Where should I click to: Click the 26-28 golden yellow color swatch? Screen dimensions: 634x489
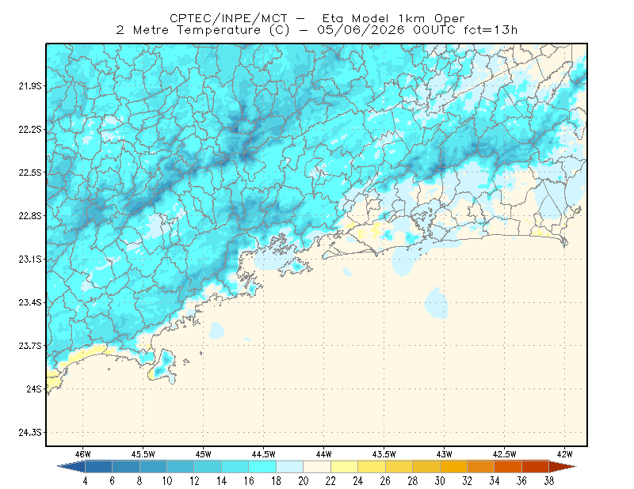[x=399, y=467]
